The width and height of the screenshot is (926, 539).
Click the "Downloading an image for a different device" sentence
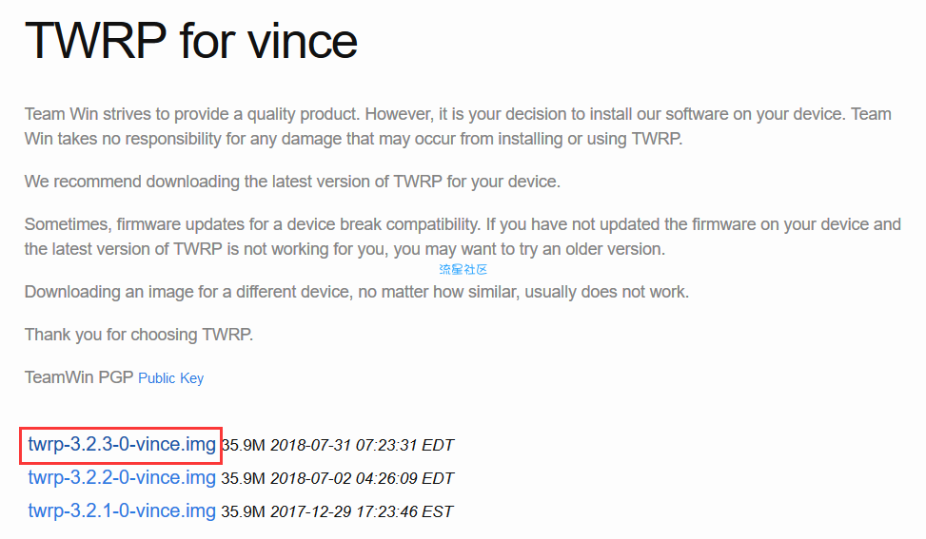(x=357, y=292)
